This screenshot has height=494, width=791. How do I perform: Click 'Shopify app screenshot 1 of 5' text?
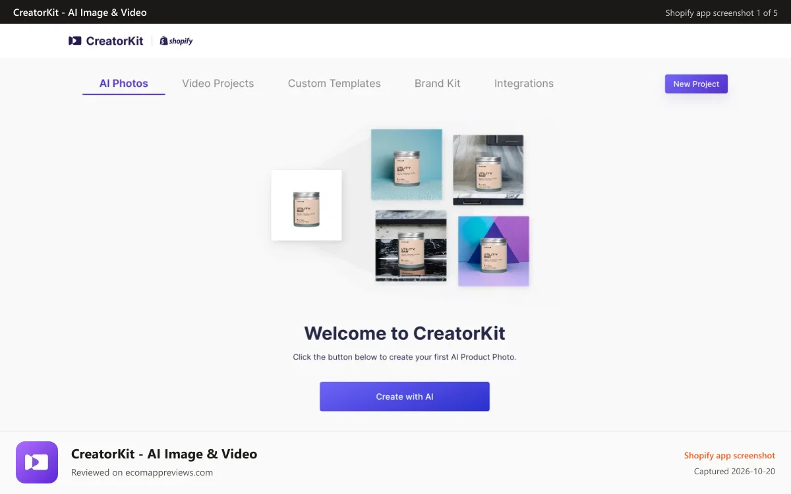(721, 13)
